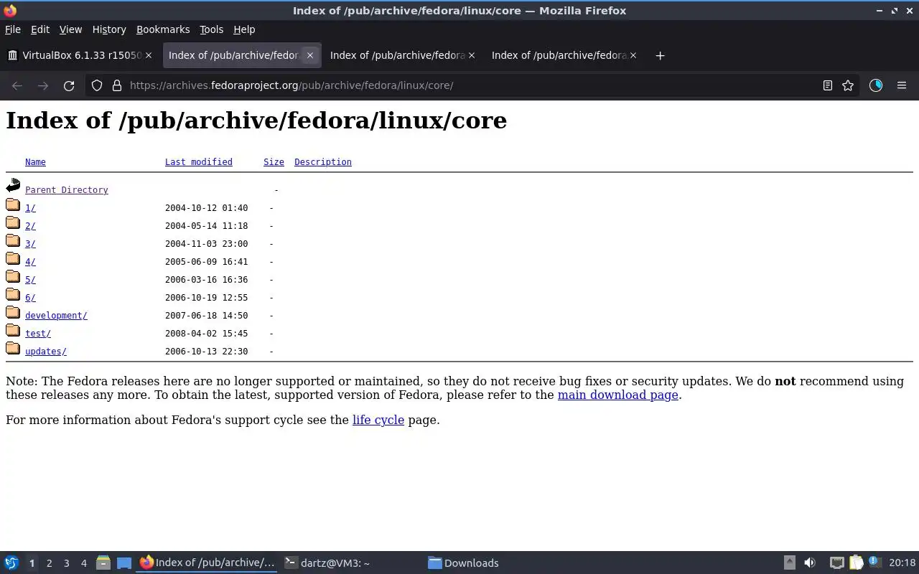
Task: Sort listing by Name column
Action: point(35,162)
